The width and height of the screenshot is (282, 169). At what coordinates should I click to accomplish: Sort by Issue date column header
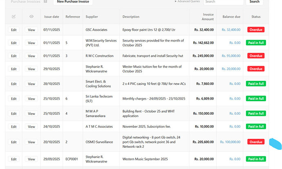[x=51, y=17]
